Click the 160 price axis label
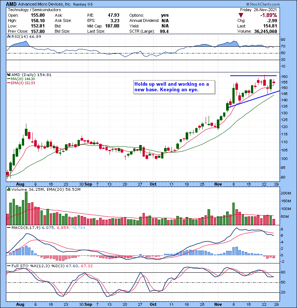 click(284, 76)
